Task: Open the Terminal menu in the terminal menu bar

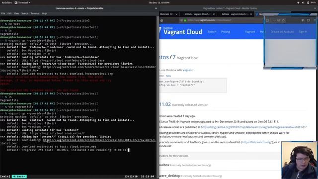Action: [x=35, y=13]
